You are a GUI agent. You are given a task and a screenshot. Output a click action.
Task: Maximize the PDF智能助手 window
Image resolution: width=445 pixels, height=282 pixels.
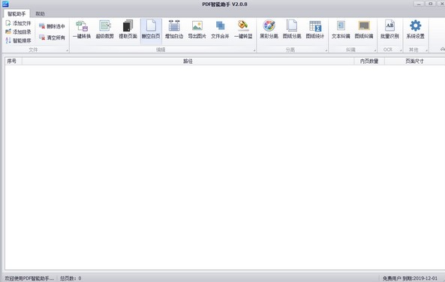[x=431, y=4]
